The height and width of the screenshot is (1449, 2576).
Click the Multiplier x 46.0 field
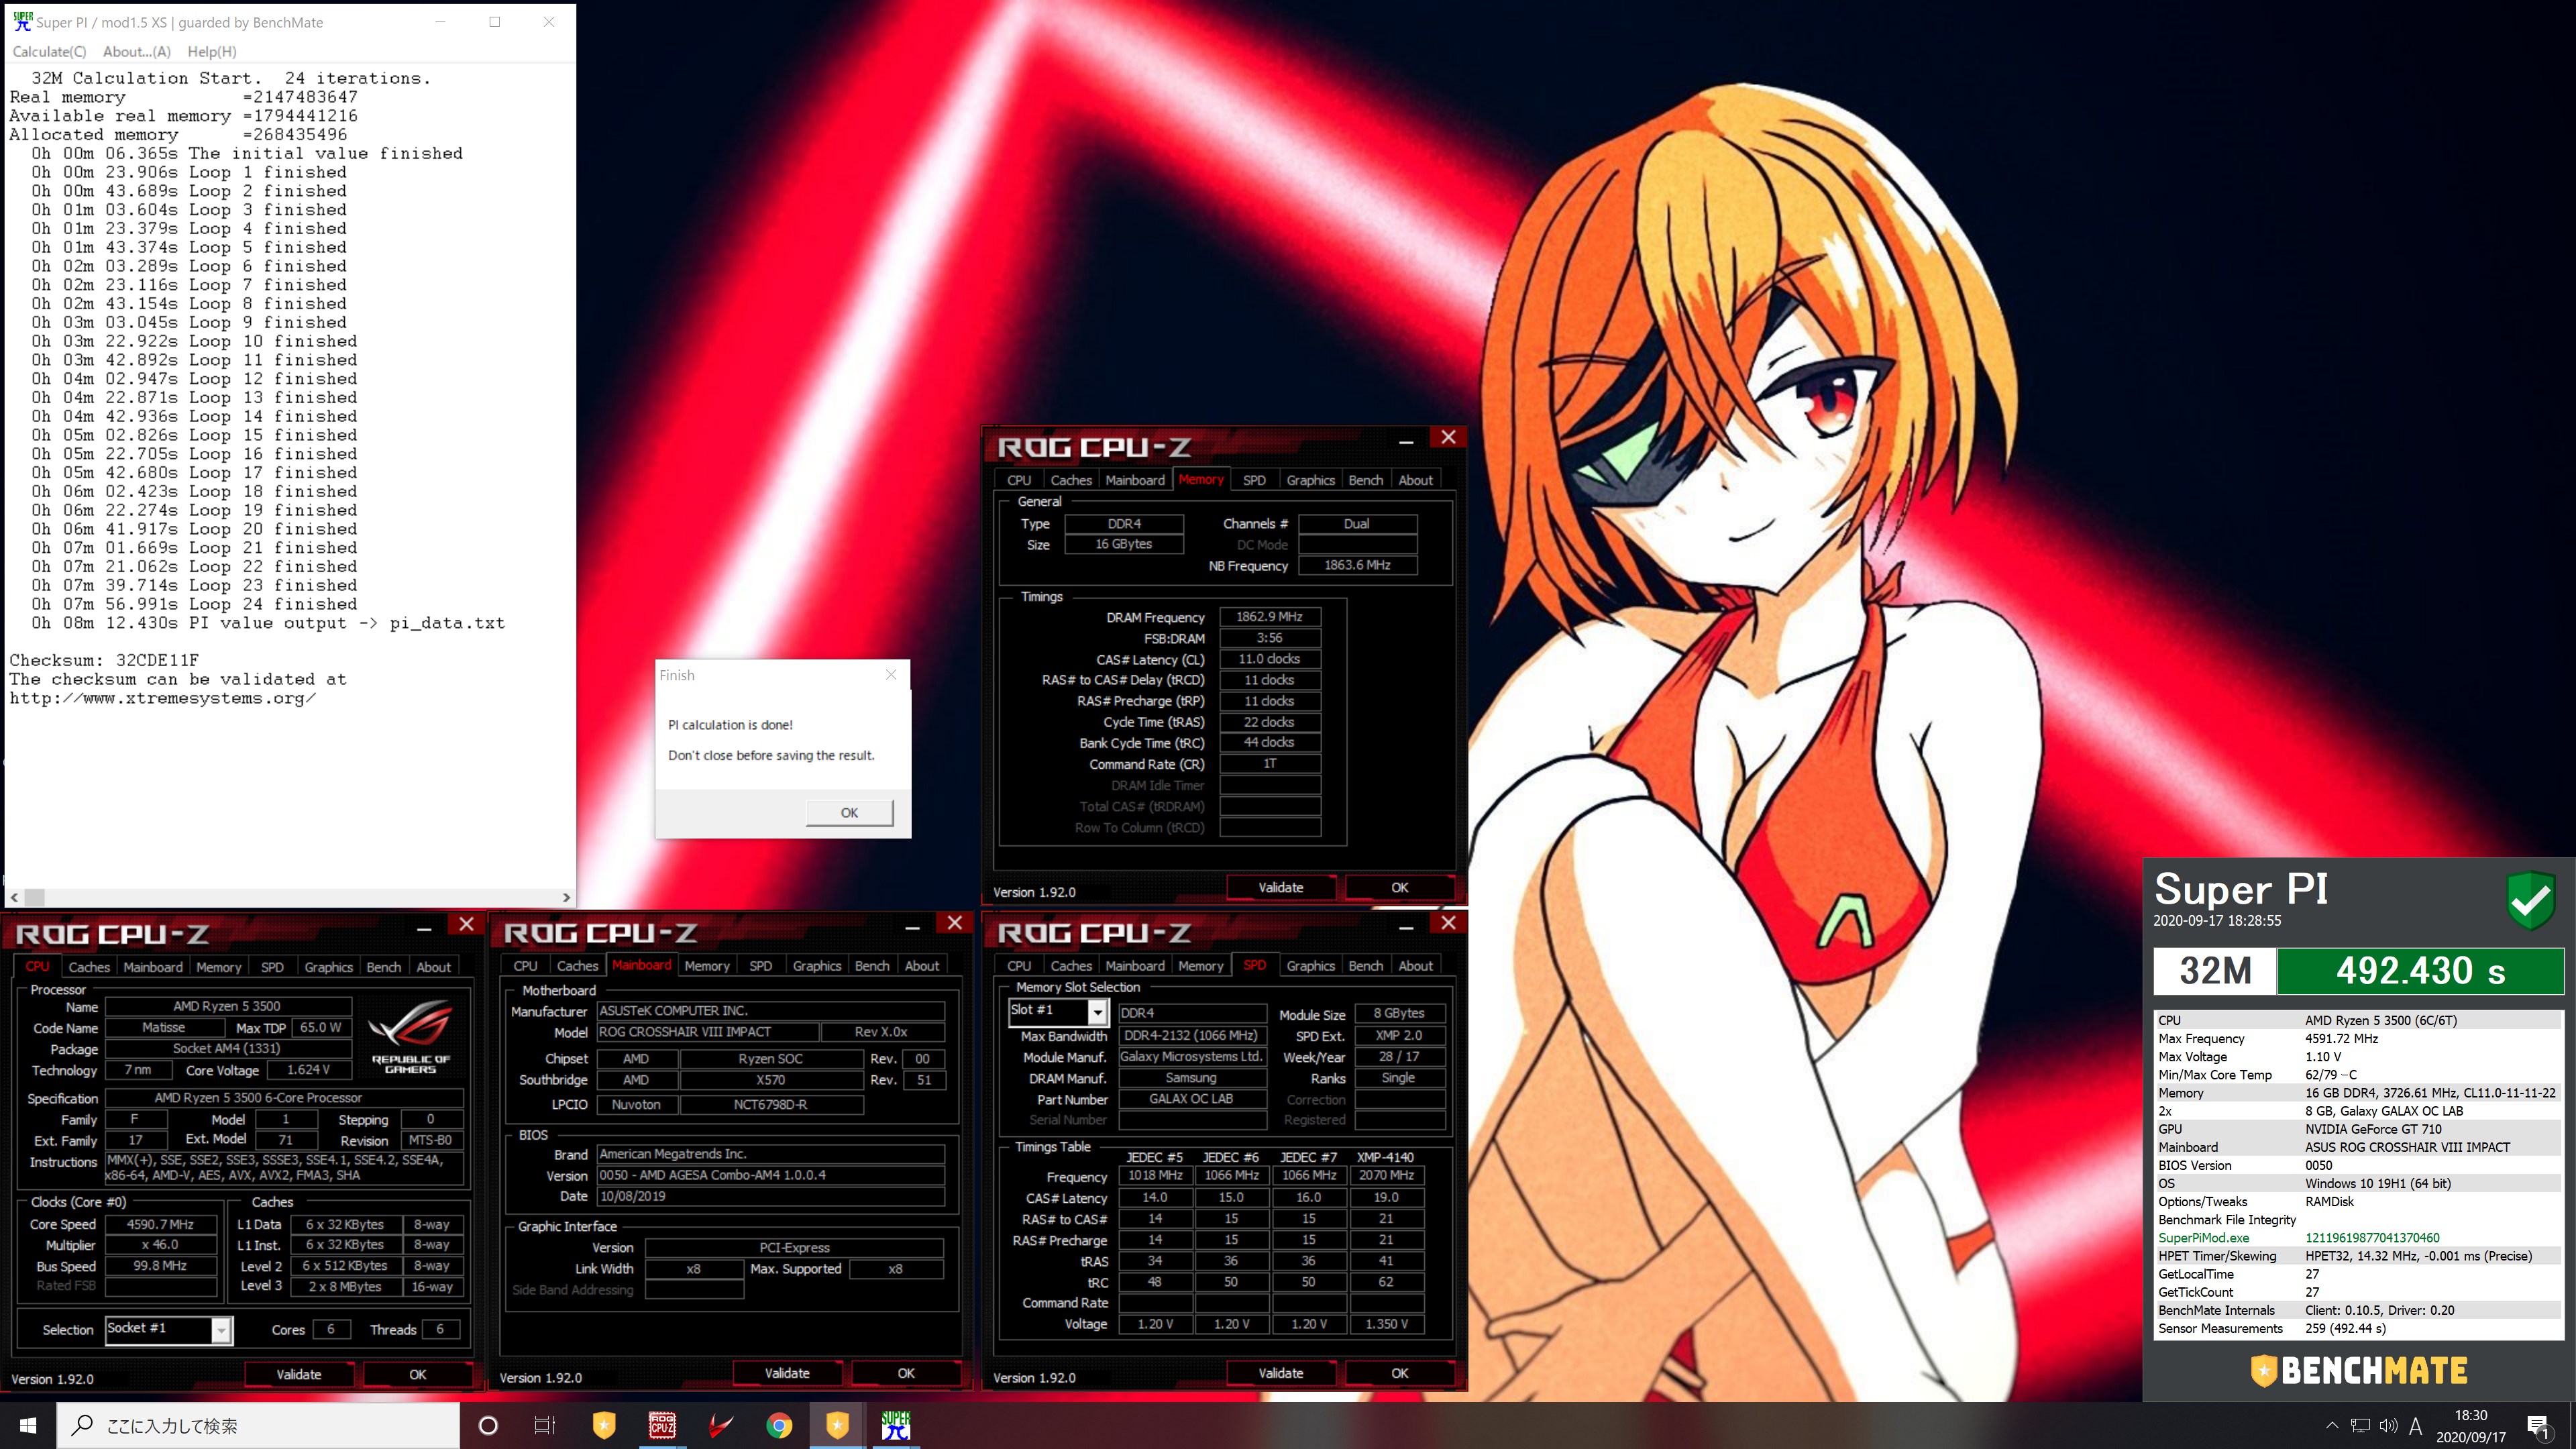click(160, 1245)
